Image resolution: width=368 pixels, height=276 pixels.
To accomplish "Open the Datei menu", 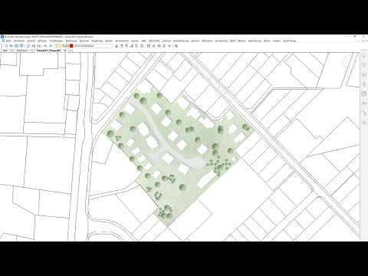I will pos(8,41).
